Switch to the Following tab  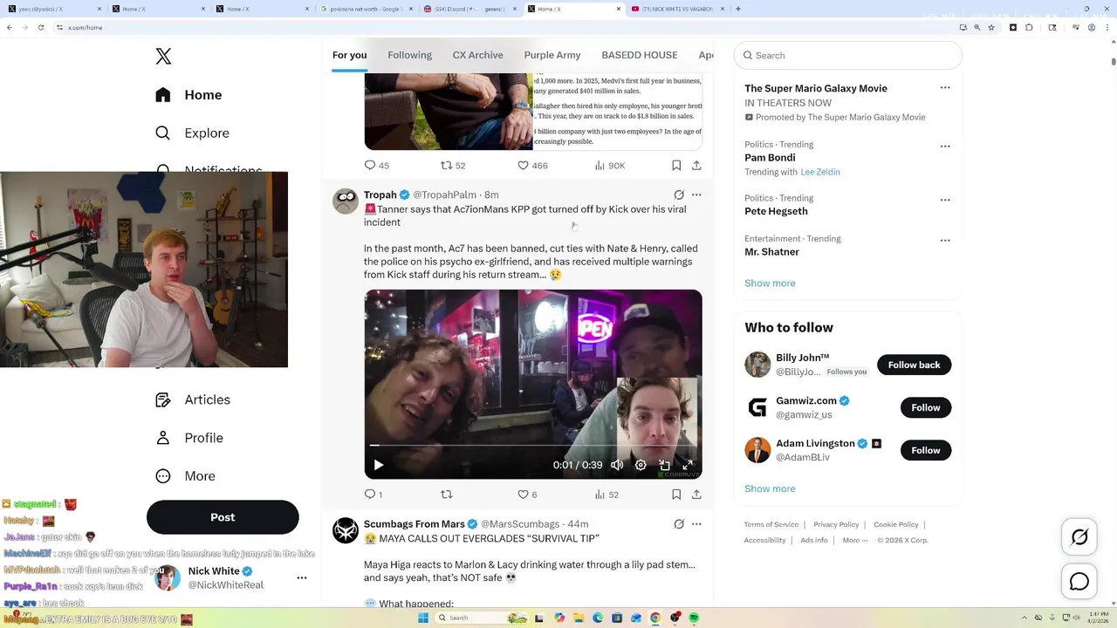(409, 55)
